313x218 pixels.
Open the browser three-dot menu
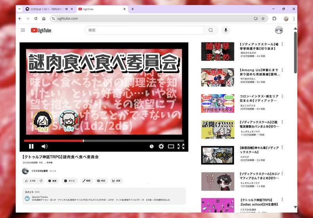(x=294, y=18)
